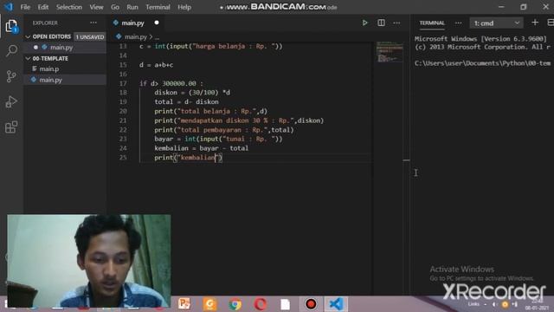Image resolution: width=554 pixels, height=312 pixels.
Task: Click the VS Code logo icon
Action: (9, 7)
